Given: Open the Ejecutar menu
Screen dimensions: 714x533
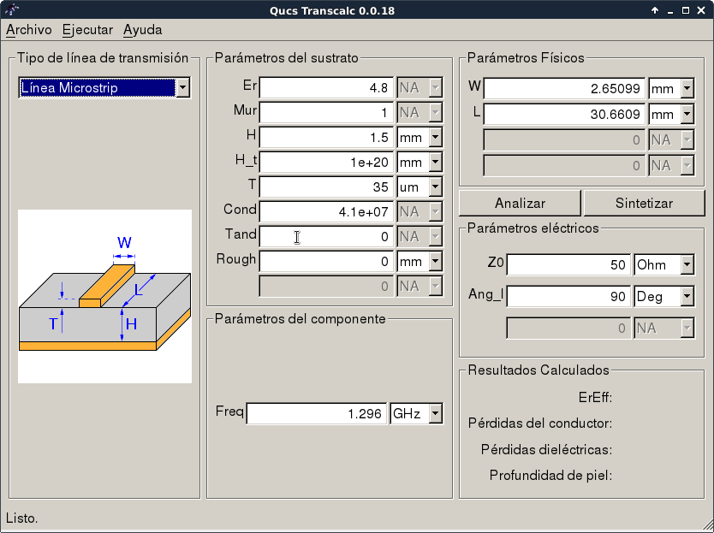Looking at the screenshot, I should [87, 30].
